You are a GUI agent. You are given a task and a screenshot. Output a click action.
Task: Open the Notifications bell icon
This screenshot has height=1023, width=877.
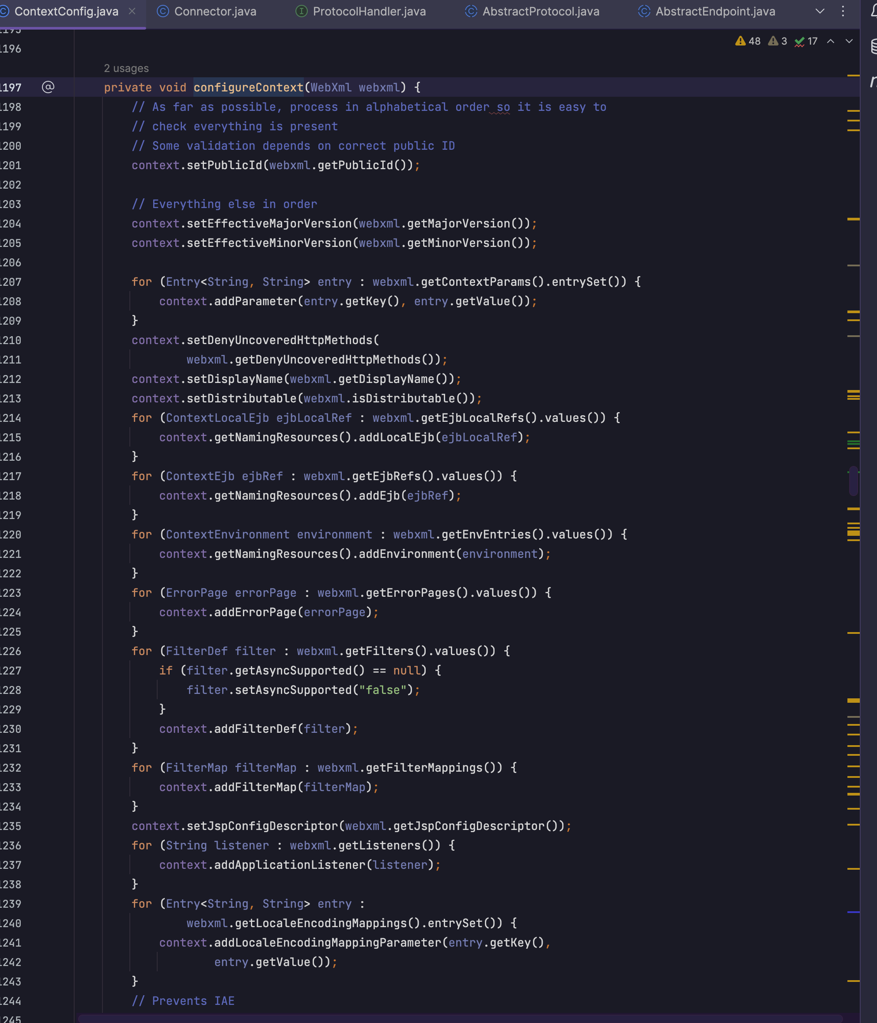pyautogui.click(x=873, y=10)
